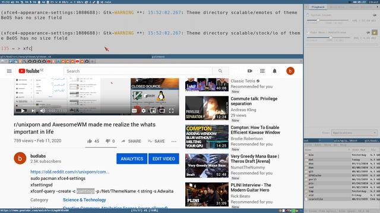
Task: Open the old.reddit.com unixporn link
Action: [70, 172]
